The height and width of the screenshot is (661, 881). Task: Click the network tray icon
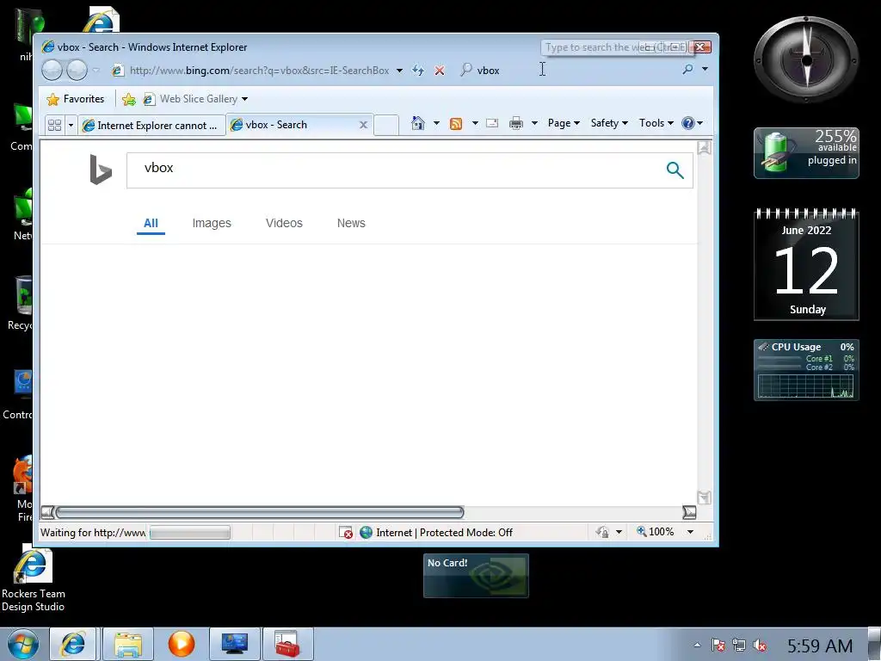pos(739,646)
